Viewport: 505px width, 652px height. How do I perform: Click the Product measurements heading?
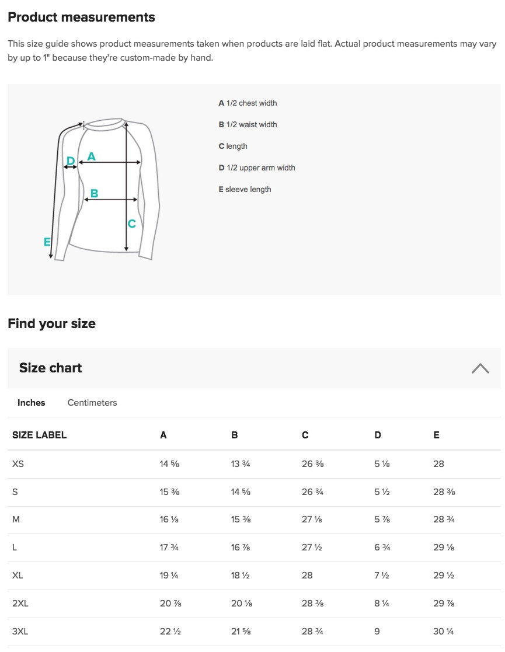click(81, 17)
